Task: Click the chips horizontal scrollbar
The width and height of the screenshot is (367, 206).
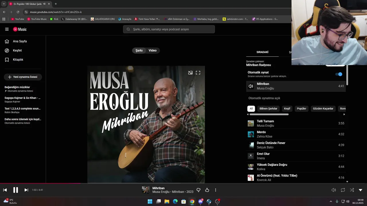Action: (269, 114)
